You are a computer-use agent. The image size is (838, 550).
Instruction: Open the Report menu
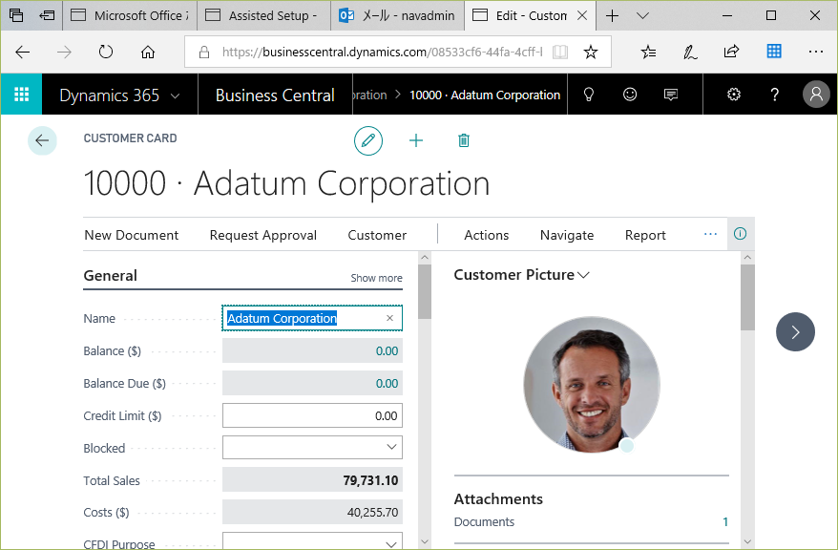[x=645, y=235]
